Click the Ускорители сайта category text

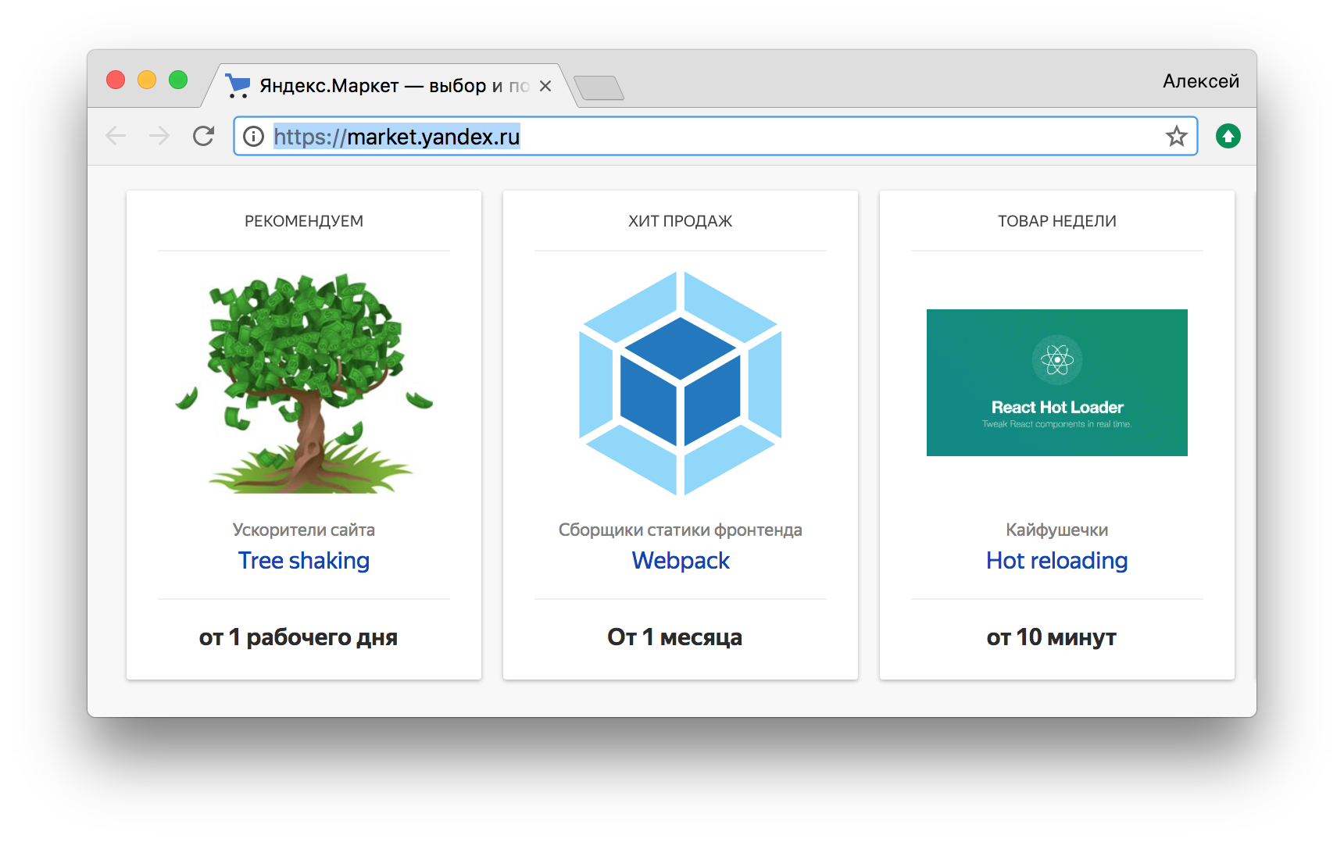[x=304, y=530]
